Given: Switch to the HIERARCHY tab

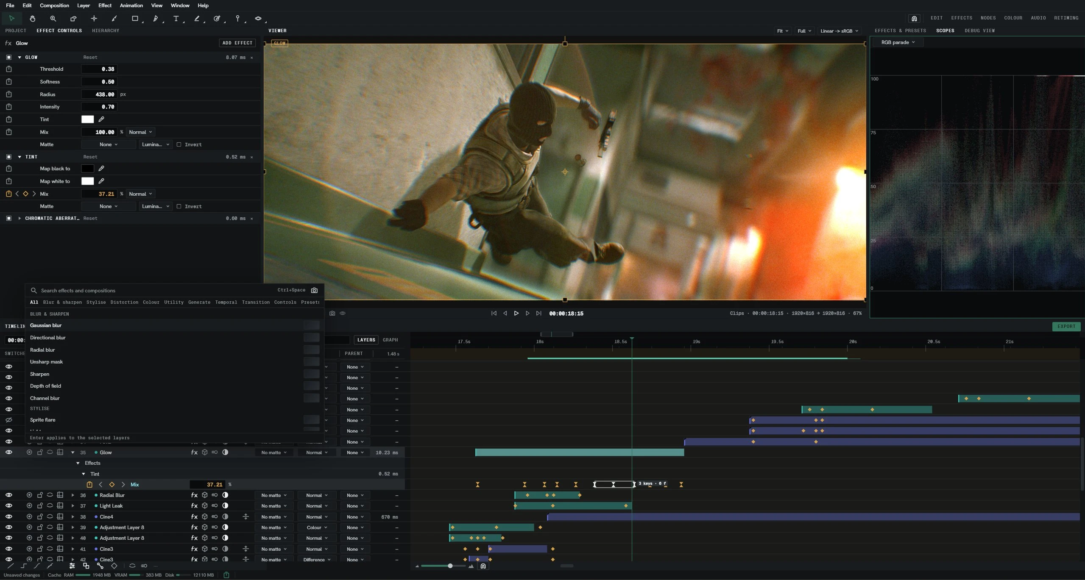Looking at the screenshot, I should click(x=106, y=31).
